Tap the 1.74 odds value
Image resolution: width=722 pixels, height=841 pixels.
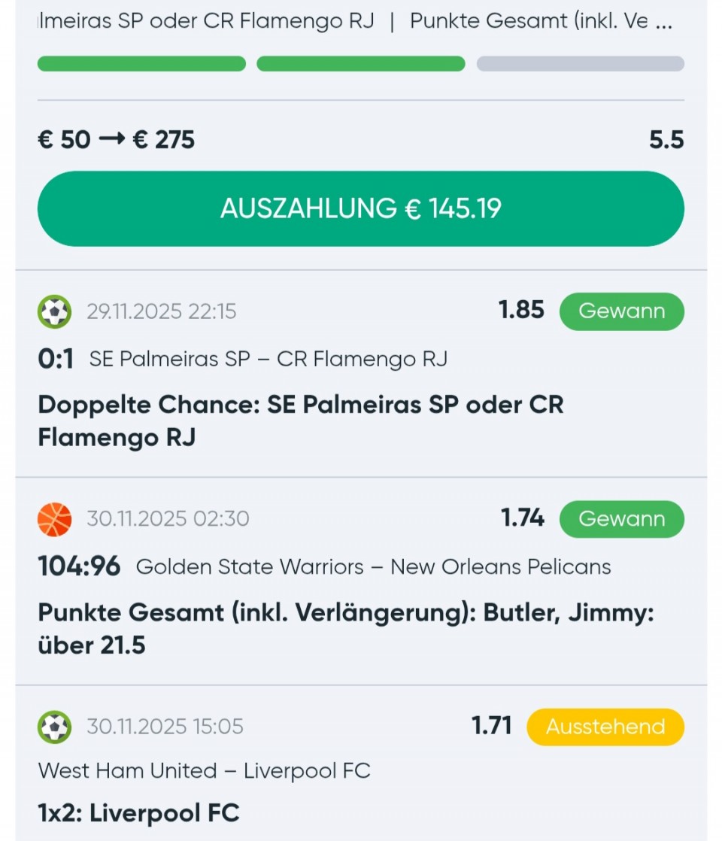click(522, 518)
